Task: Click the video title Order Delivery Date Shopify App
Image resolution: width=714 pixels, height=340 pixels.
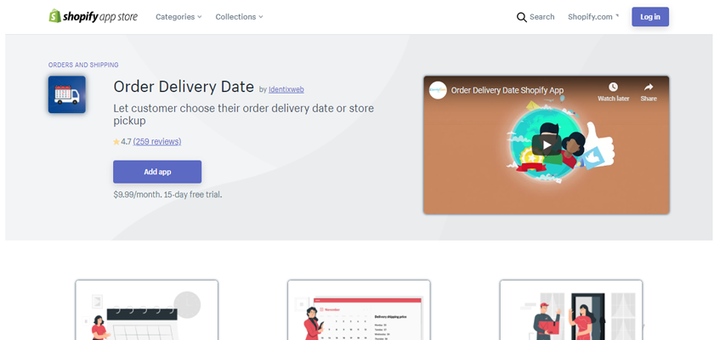Action: click(x=507, y=90)
